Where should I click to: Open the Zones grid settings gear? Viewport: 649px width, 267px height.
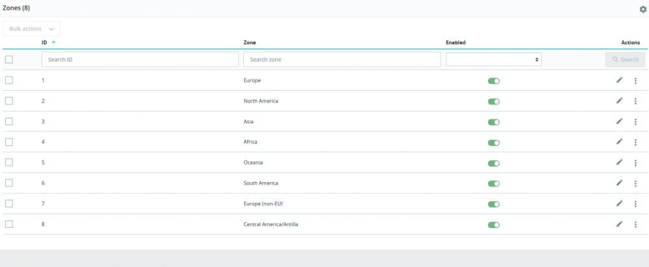click(x=643, y=9)
